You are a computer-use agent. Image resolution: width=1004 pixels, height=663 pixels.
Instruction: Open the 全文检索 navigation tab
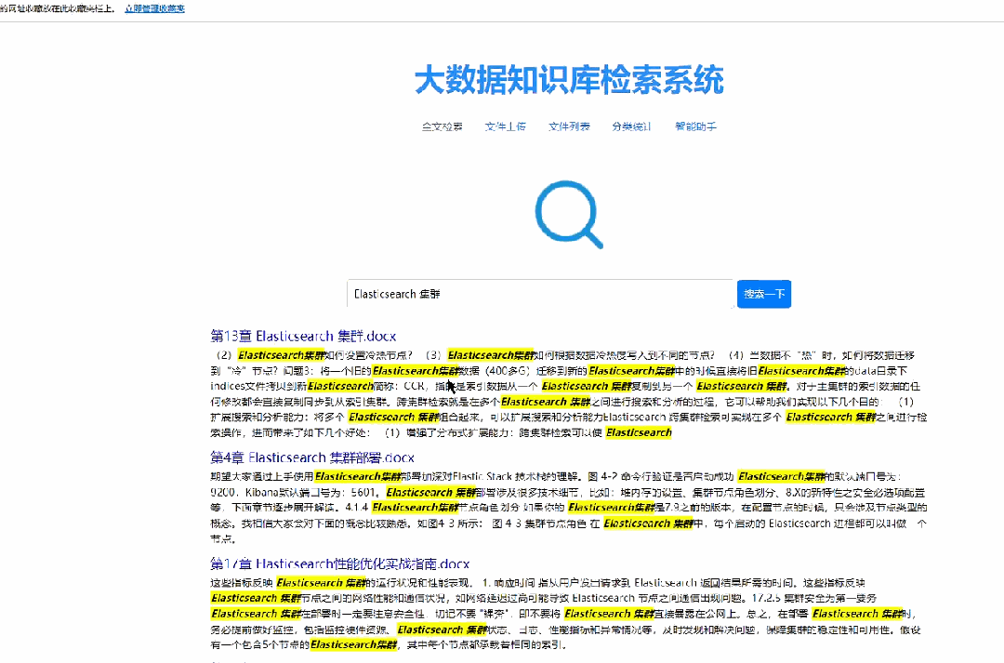pyautogui.click(x=443, y=126)
